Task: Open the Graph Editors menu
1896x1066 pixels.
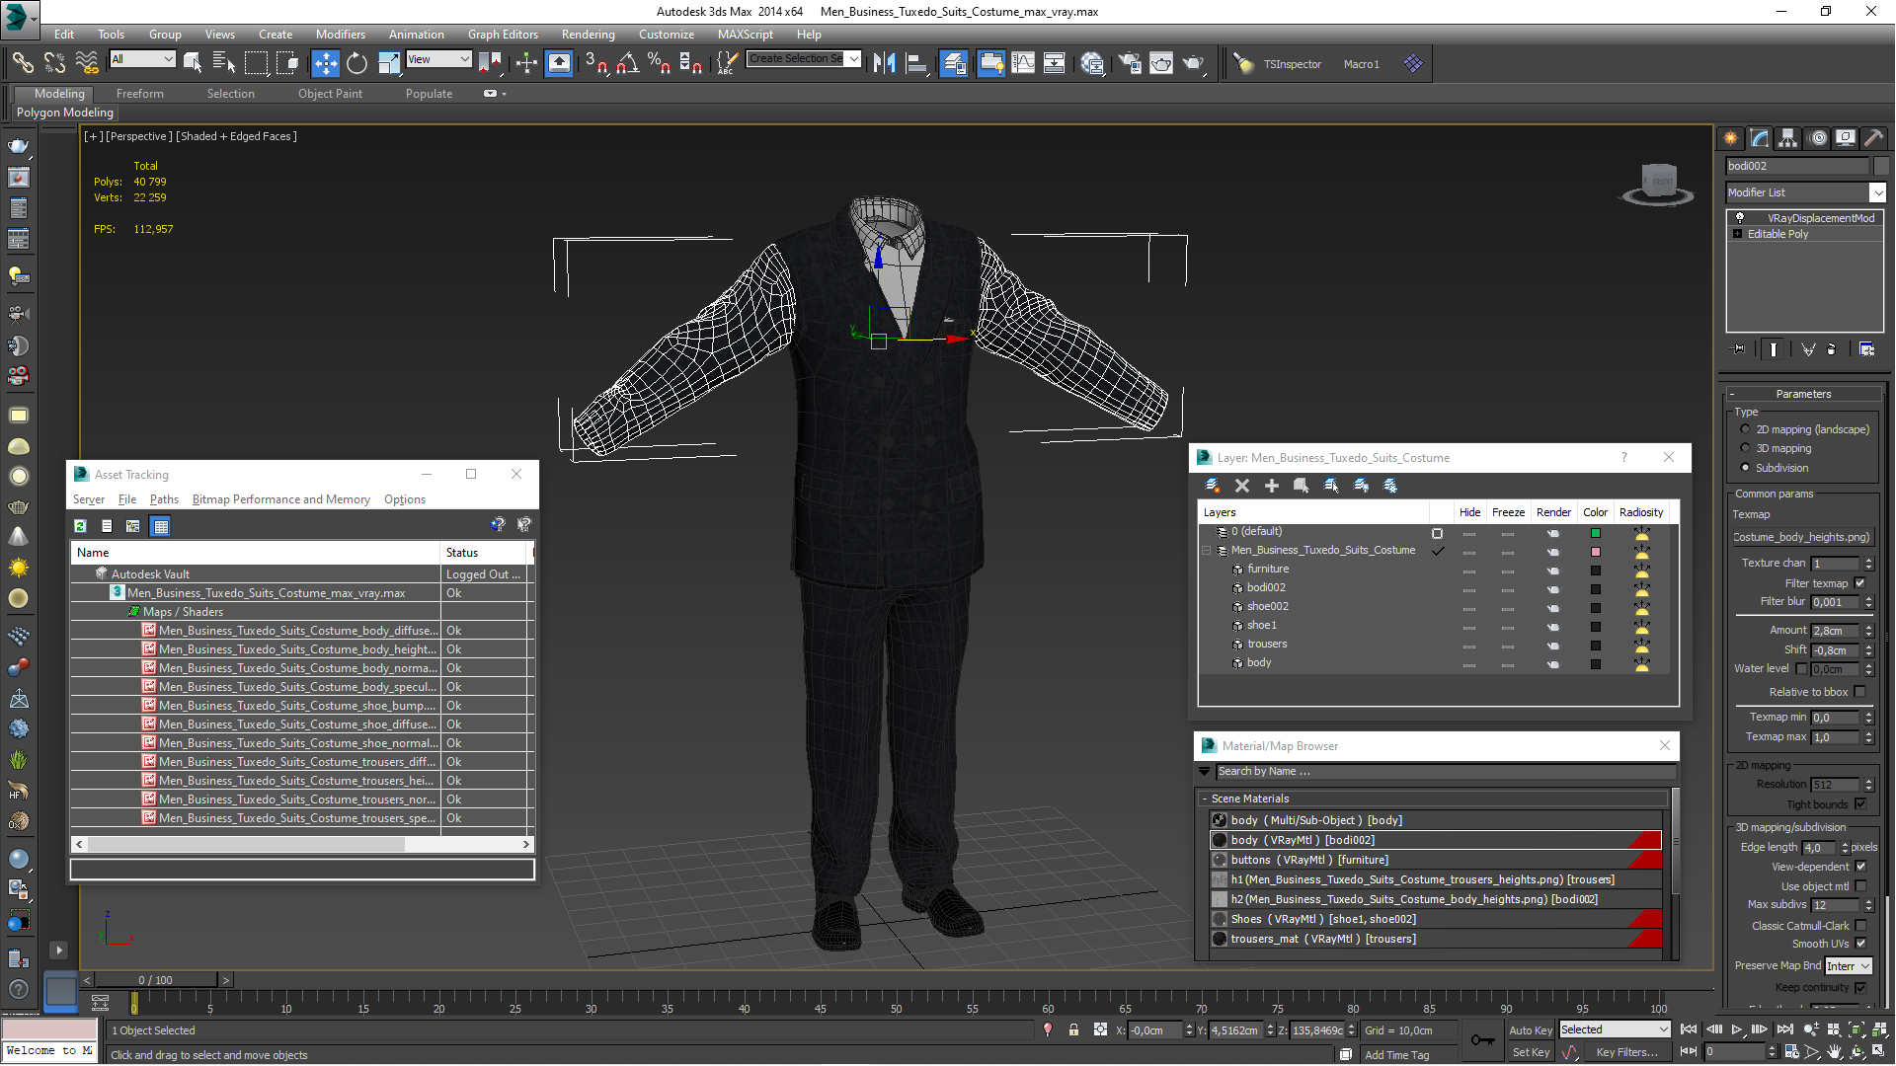Action: (x=503, y=34)
